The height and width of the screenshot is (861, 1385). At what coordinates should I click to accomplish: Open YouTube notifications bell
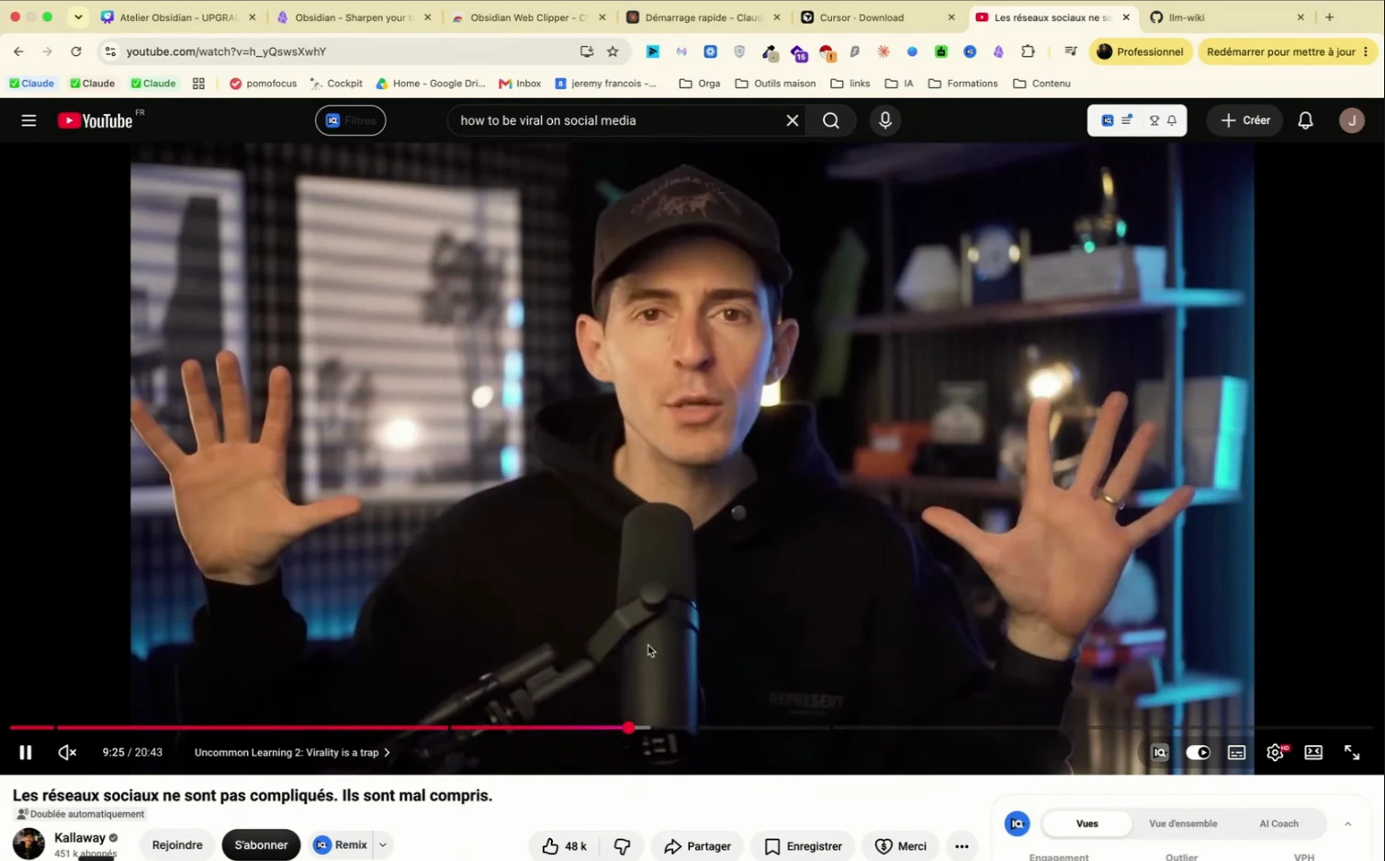[1305, 120]
